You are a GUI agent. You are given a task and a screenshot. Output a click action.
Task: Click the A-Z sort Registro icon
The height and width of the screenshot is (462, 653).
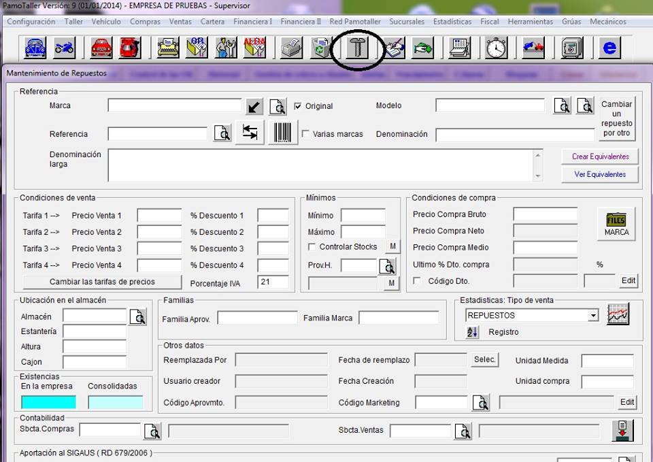coord(473,332)
